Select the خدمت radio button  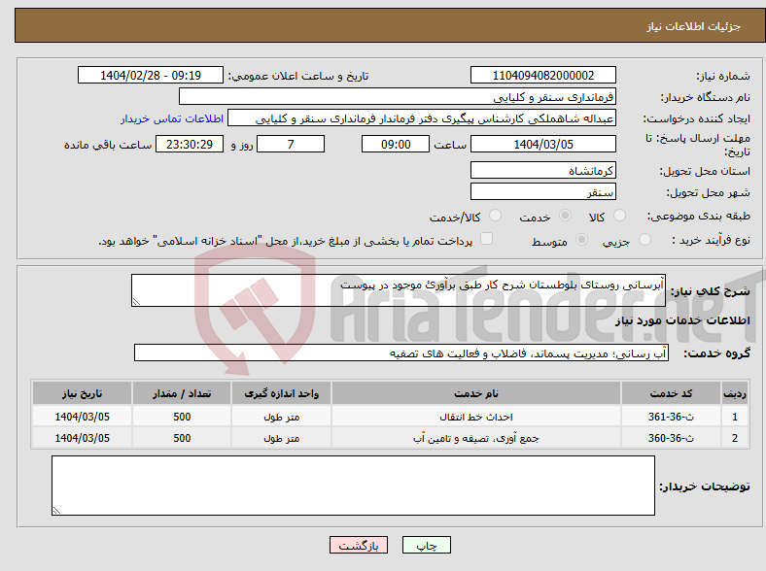565,216
